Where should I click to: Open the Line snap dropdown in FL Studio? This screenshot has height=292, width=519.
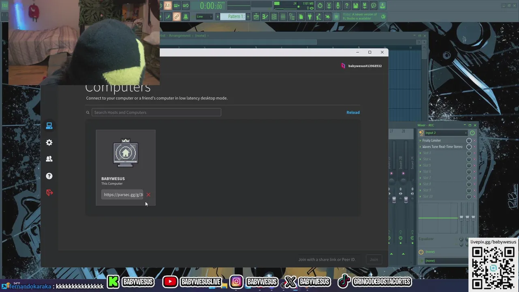coord(204,17)
